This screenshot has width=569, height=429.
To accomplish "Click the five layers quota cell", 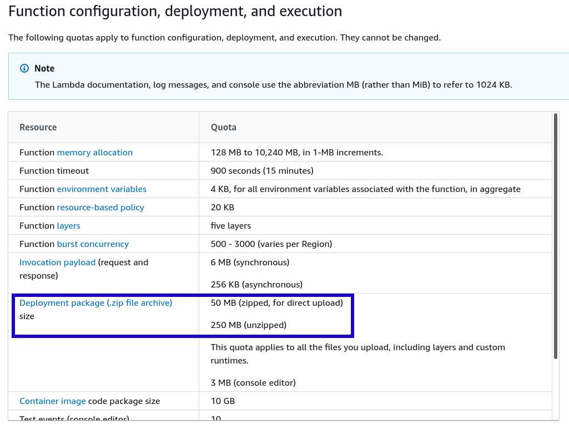I will point(231,225).
